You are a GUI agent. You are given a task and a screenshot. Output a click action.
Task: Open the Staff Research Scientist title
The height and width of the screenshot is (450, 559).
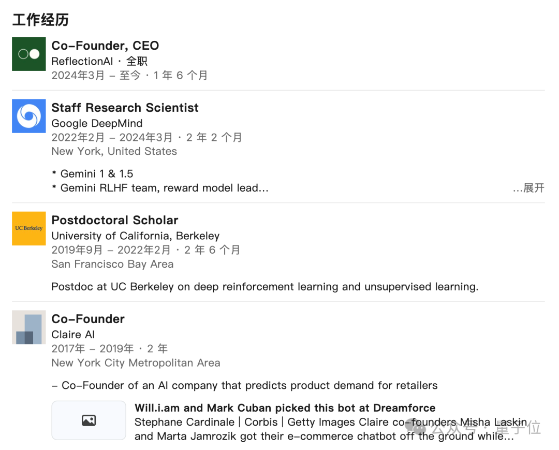pyautogui.click(x=125, y=108)
